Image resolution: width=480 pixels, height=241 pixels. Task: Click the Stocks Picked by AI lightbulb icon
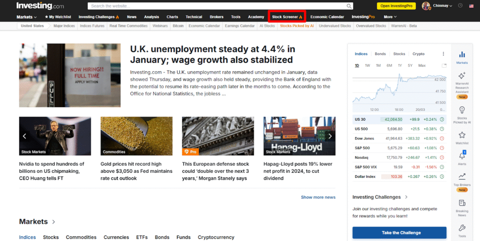(x=462, y=110)
